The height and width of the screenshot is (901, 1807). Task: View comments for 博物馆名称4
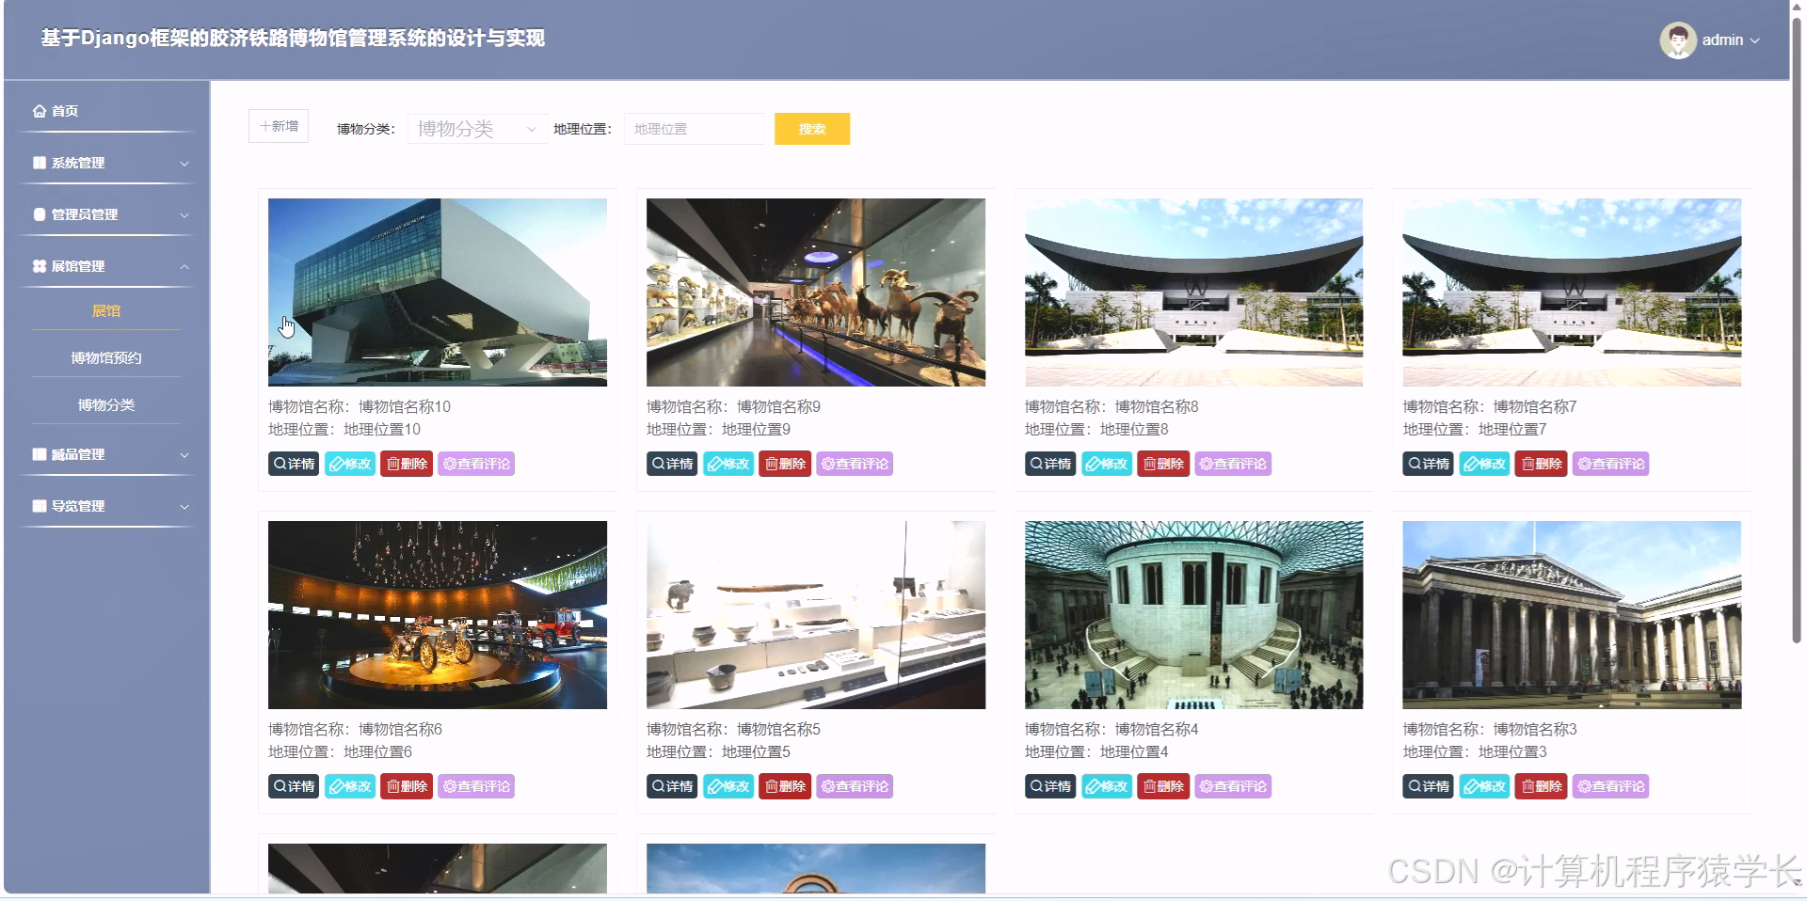tap(1233, 786)
